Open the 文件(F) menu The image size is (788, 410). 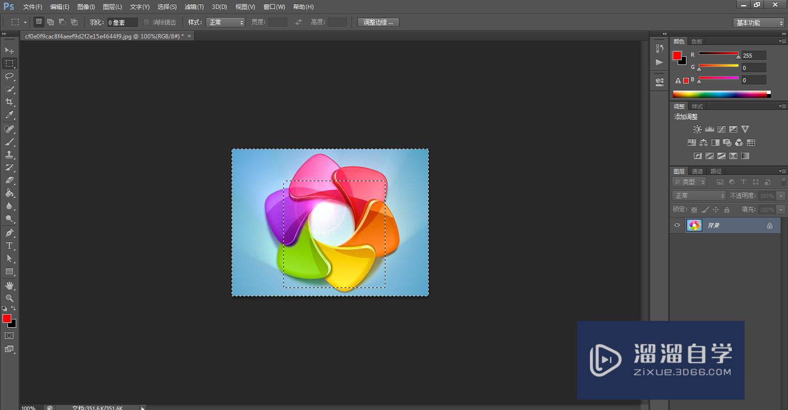(x=33, y=7)
